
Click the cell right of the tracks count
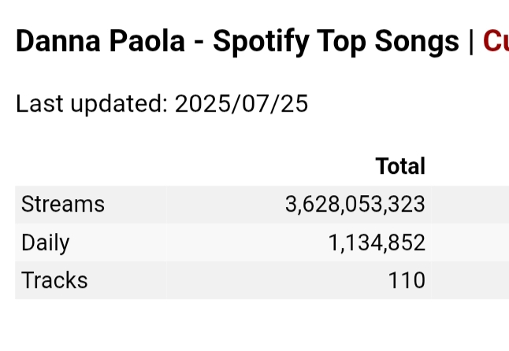pyautogui.click(x=470, y=280)
